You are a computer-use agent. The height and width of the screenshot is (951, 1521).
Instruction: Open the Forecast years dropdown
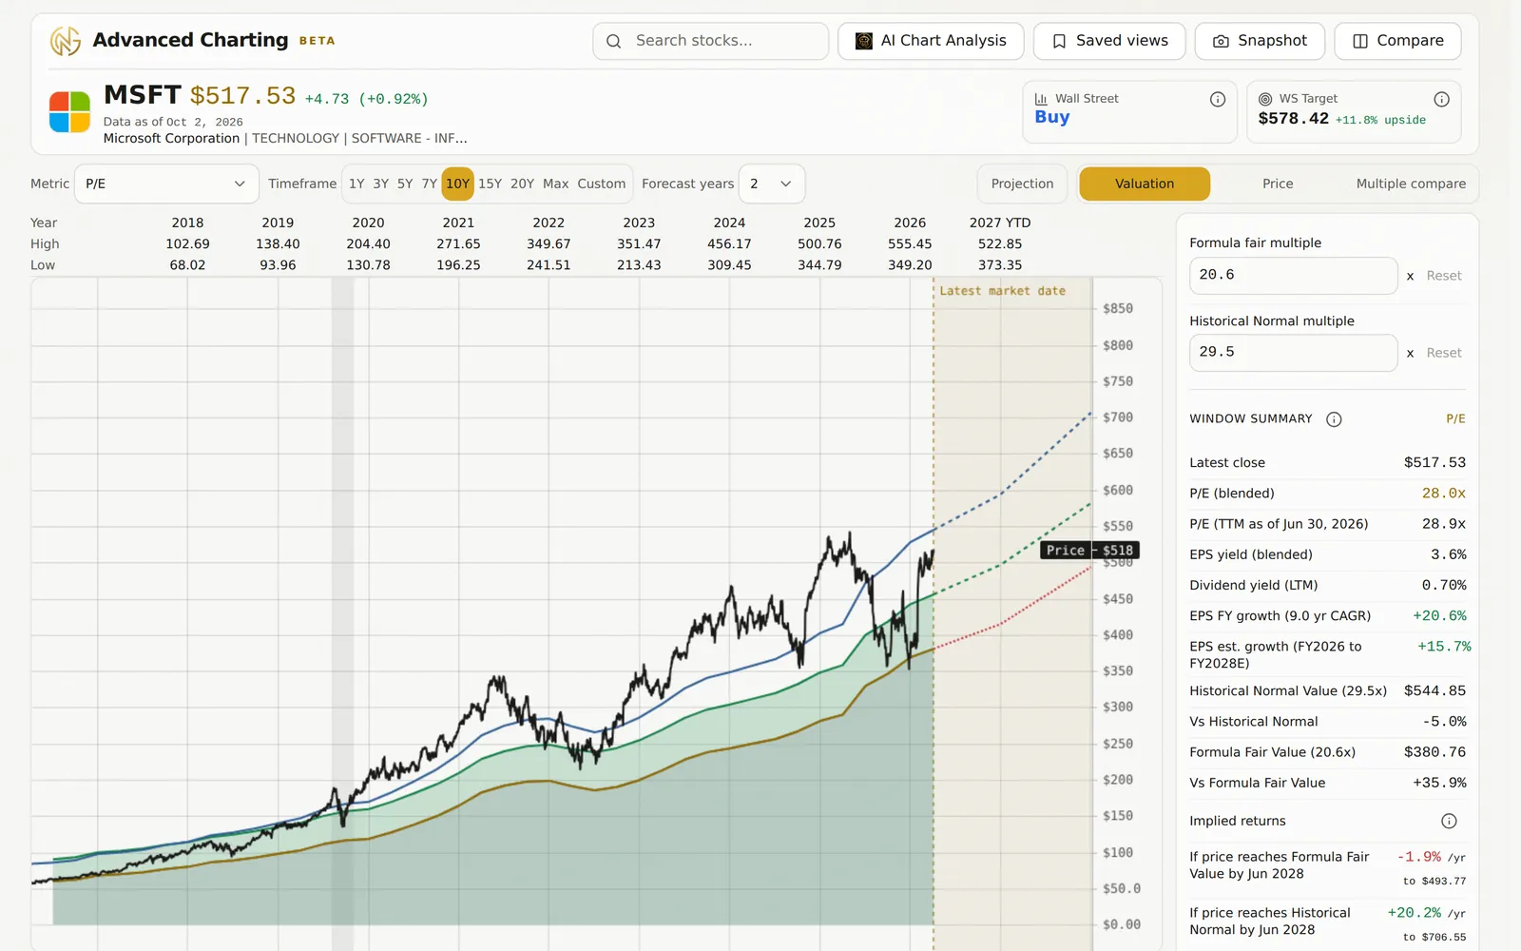(771, 184)
